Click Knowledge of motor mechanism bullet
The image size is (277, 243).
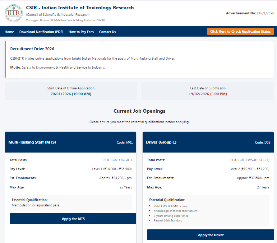pos(175,211)
